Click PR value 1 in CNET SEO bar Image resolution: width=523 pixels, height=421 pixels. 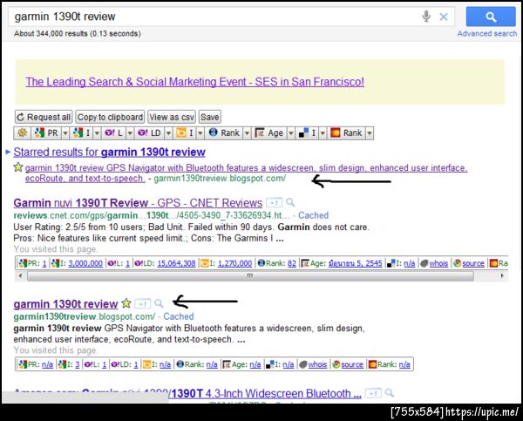(44, 263)
